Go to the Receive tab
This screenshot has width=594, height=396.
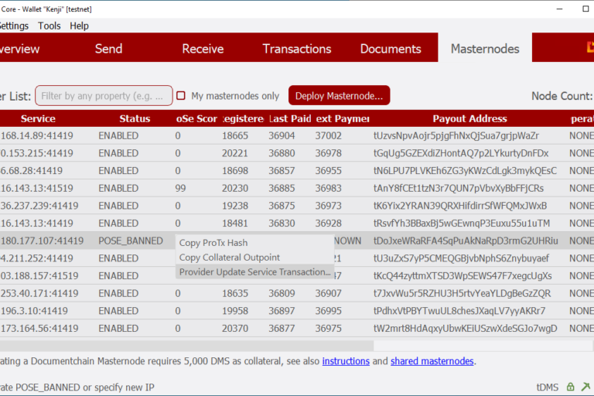[203, 49]
